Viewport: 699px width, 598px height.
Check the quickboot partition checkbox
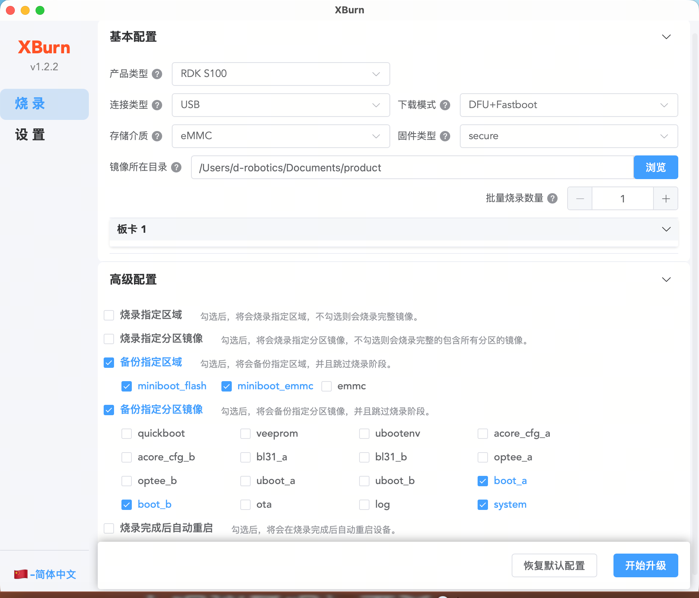(x=127, y=434)
